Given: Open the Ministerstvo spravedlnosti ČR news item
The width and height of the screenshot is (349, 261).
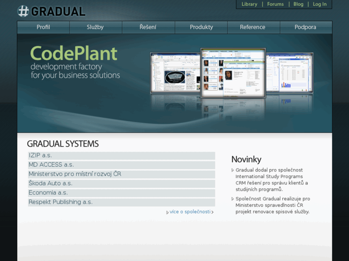Looking at the screenshot, I should pos(273,205).
